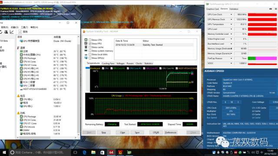Click the Stop button in the stability test

pyautogui.click(x=103, y=133)
